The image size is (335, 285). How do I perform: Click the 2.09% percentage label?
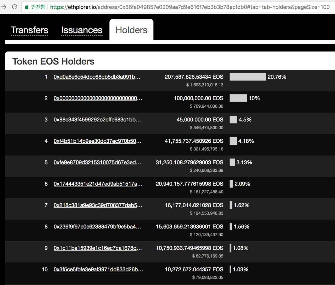coord(242,184)
